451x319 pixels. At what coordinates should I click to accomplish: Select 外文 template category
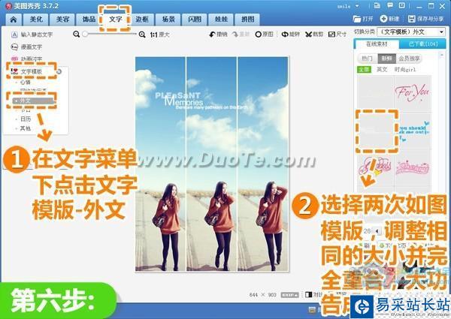click(32, 101)
